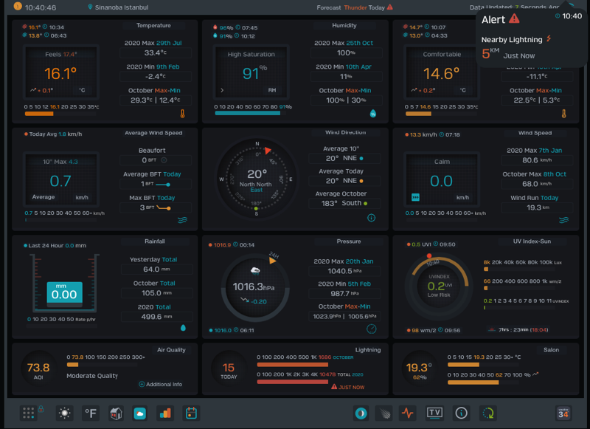
Task: Open the bar chart icon in toolbar
Action: tap(165, 413)
